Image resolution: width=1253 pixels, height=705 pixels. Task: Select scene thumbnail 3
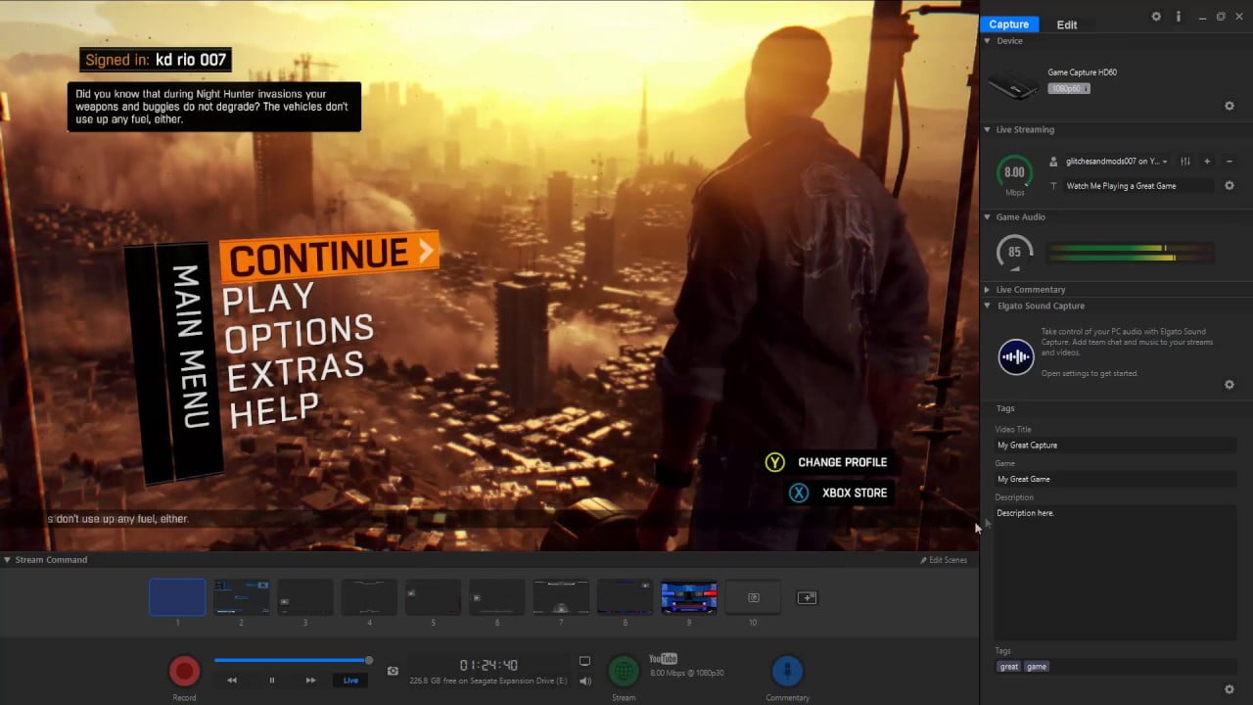(x=305, y=596)
